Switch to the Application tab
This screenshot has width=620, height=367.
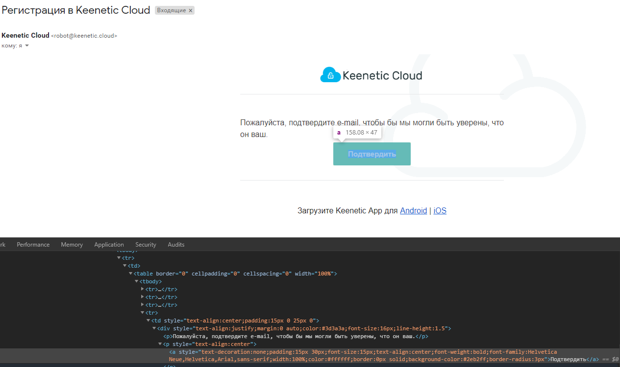109,245
